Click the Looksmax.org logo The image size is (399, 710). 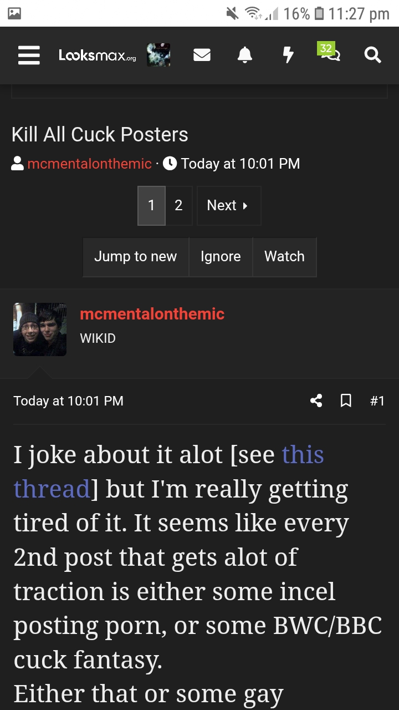97,55
